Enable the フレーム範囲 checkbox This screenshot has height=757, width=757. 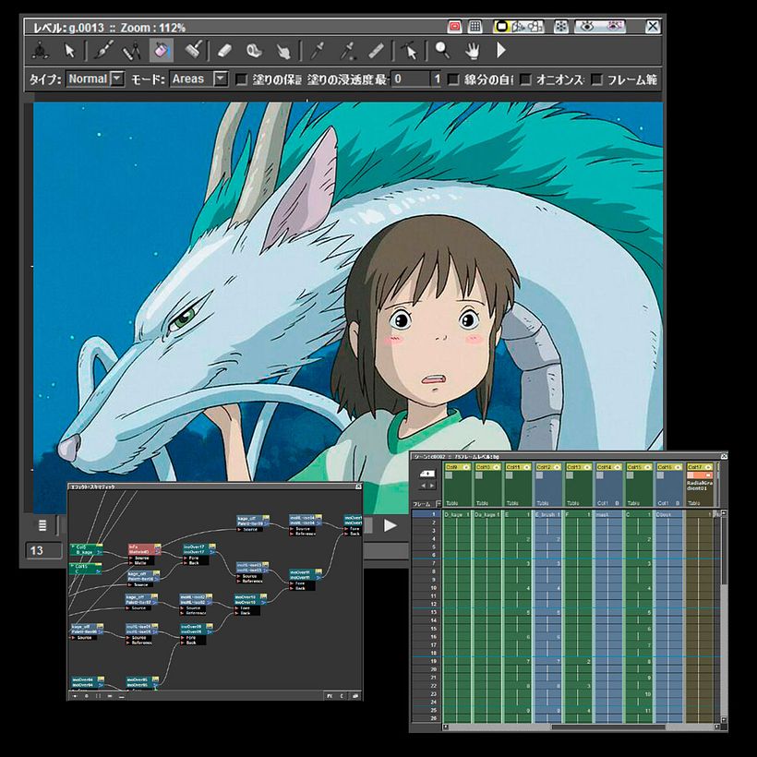597,79
